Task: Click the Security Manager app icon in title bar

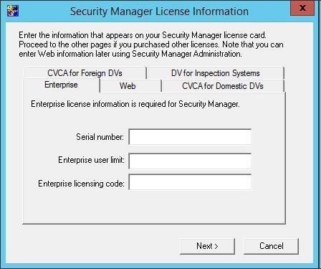Action: (x=13, y=11)
